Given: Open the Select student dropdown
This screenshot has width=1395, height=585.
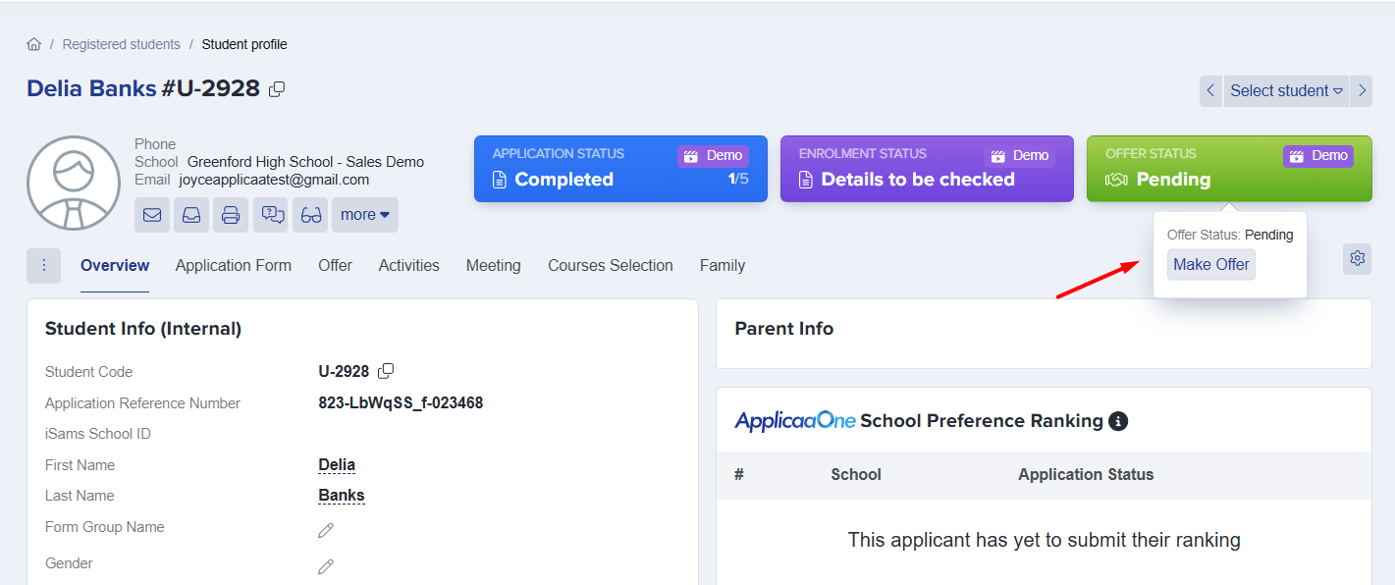Looking at the screenshot, I should point(1286,90).
